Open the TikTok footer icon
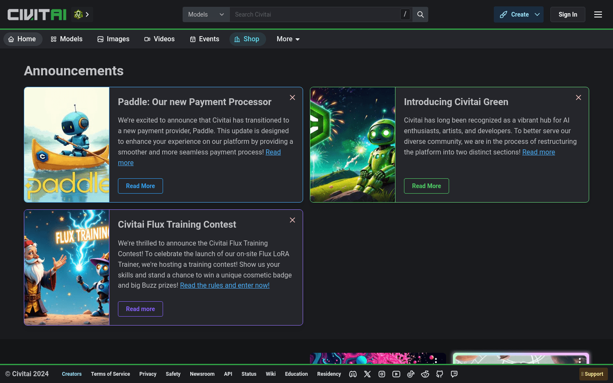The image size is (613, 383). point(411,374)
